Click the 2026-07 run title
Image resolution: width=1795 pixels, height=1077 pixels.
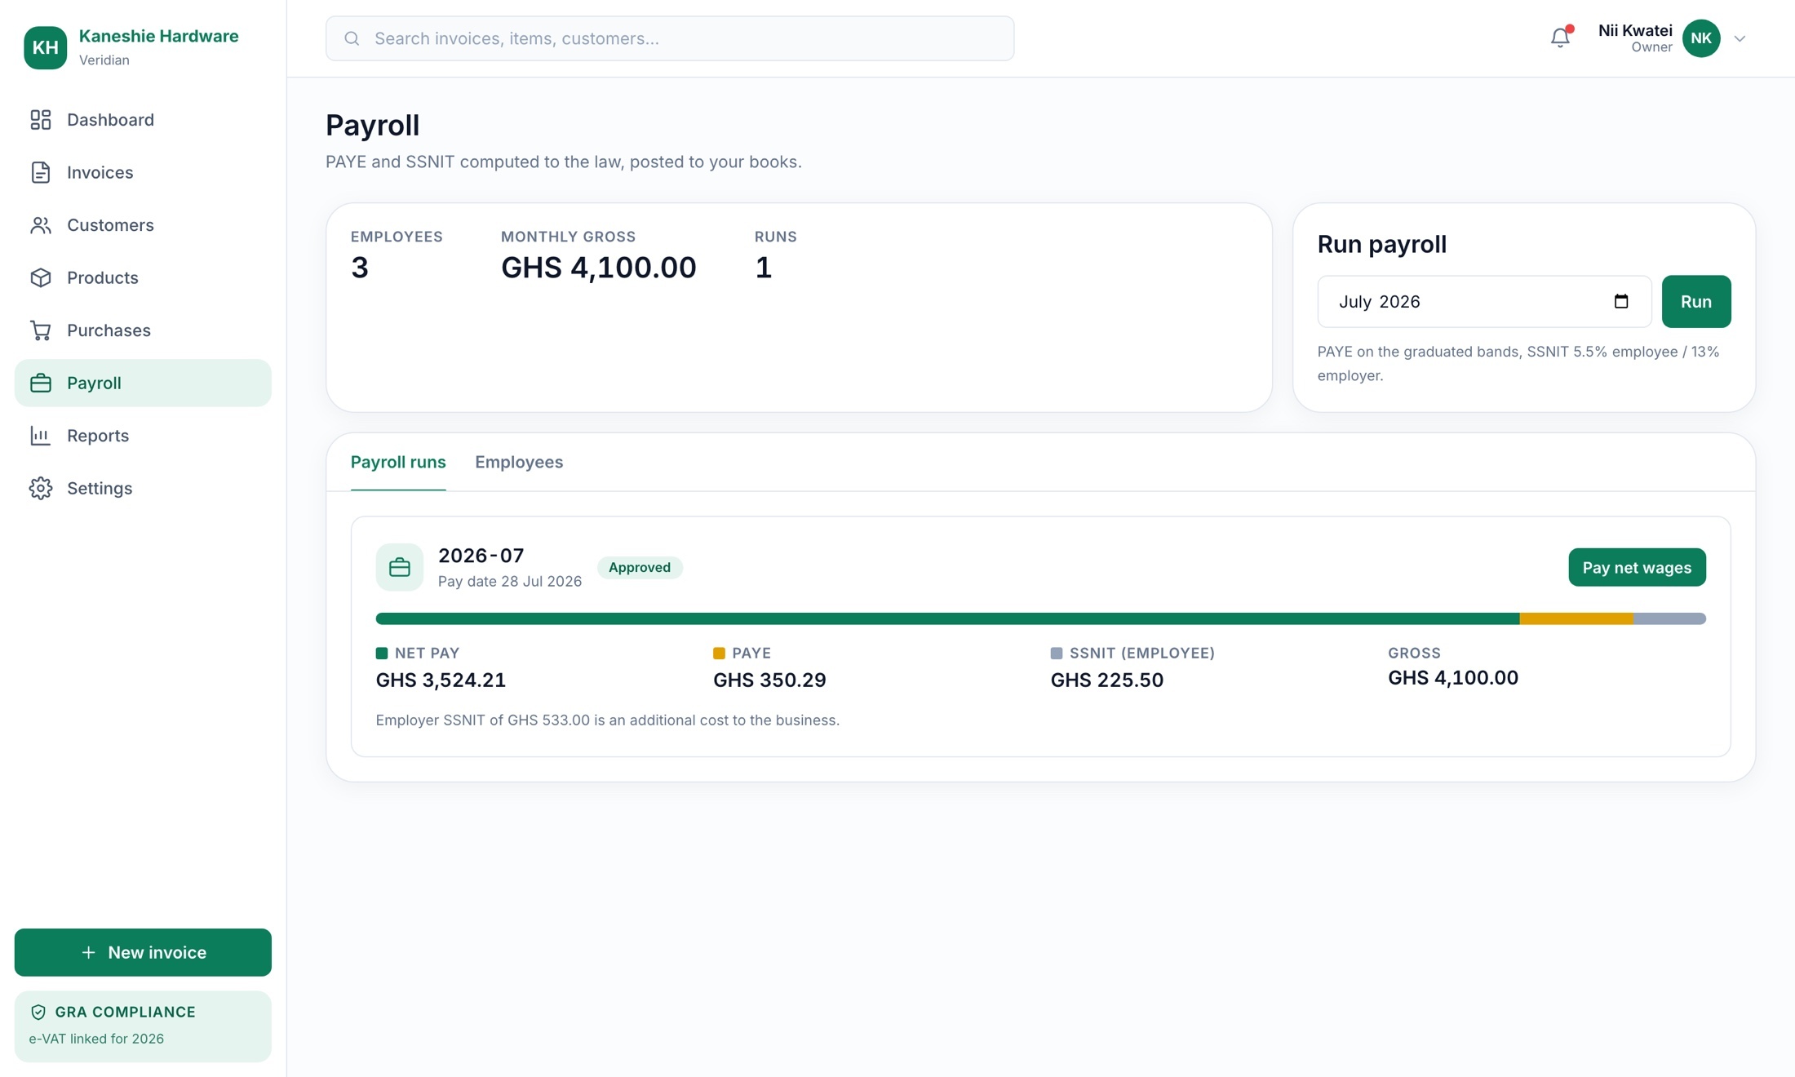(x=481, y=556)
